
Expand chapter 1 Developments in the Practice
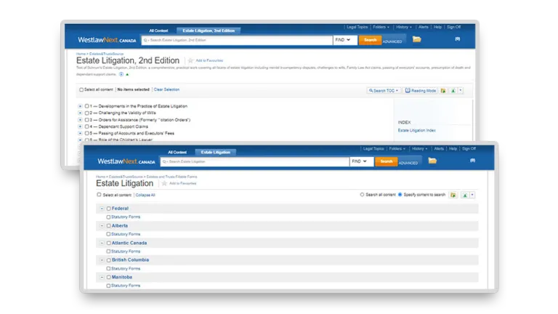tap(80, 106)
